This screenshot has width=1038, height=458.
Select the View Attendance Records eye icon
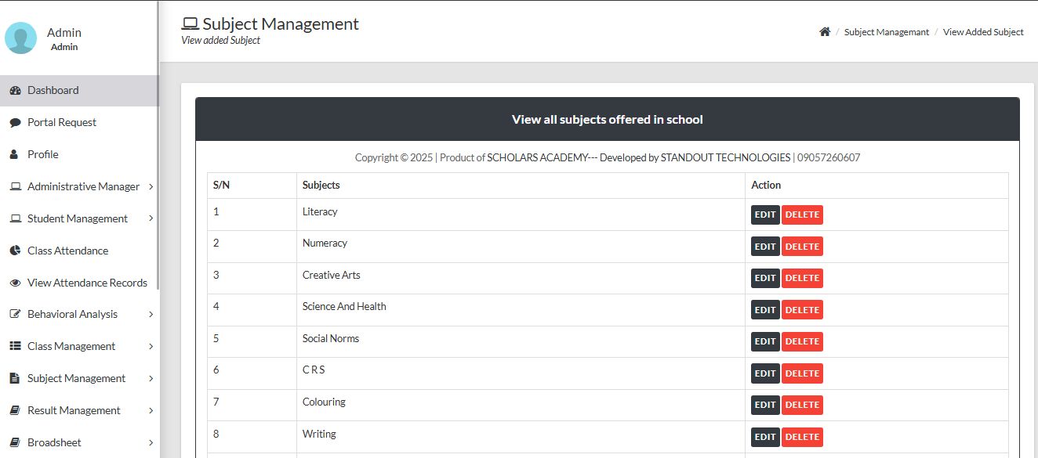tap(13, 283)
